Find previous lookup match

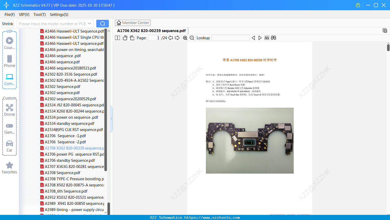[x=253, y=38]
